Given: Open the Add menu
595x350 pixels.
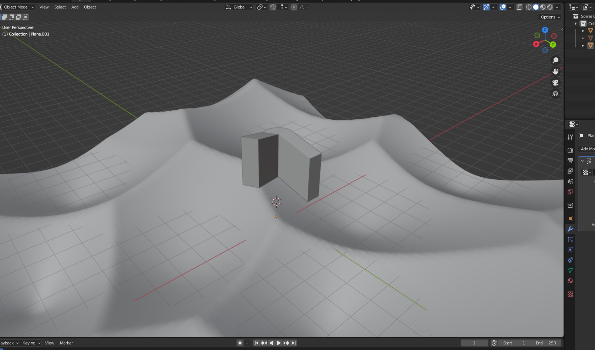Looking at the screenshot, I should [75, 7].
